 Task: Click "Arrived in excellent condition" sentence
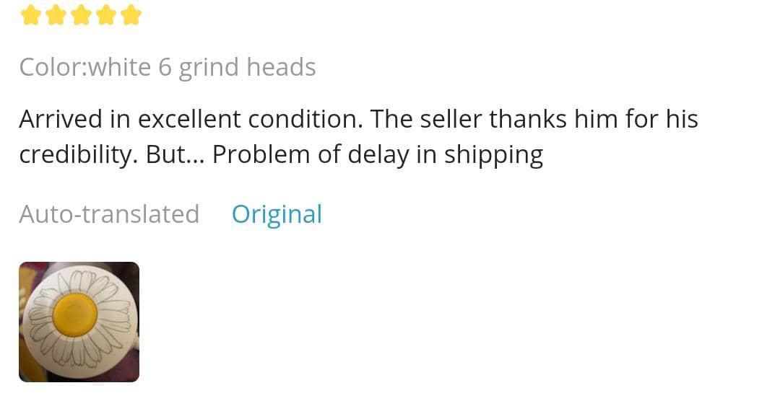tap(191, 119)
